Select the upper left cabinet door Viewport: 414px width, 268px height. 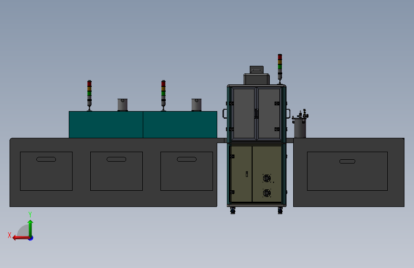(244, 113)
